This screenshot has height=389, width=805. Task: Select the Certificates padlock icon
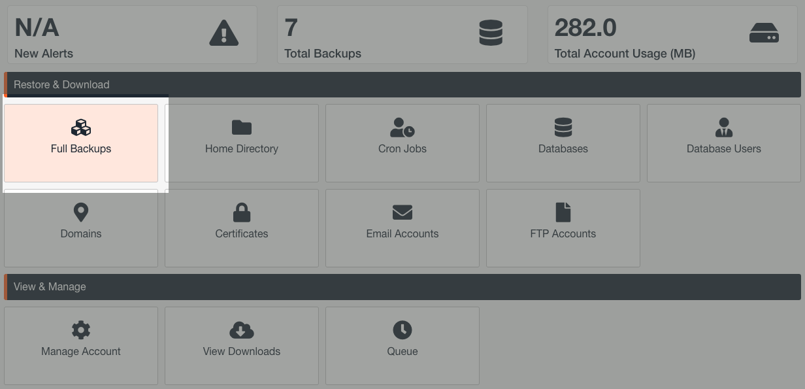[242, 212]
